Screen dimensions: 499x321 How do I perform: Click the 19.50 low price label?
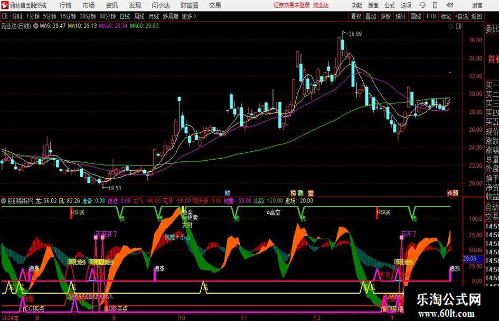[x=115, y=188]
